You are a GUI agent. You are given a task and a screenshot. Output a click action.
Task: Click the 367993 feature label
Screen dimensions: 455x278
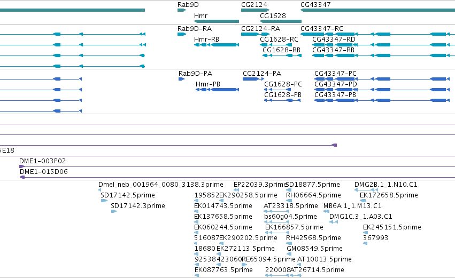(x=375, y=238)
